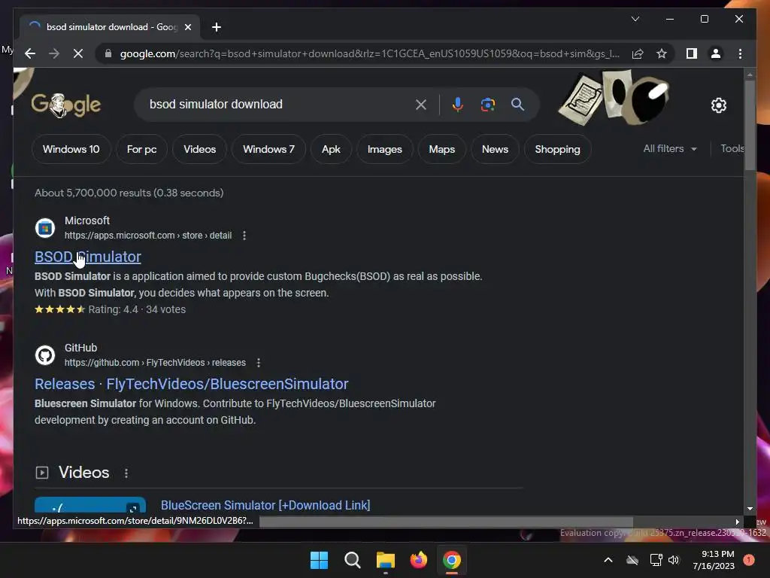Image resolution: width=770 pixels, height=578 pixels.
Task: Open a new browser tab
Action: [217, 27]
